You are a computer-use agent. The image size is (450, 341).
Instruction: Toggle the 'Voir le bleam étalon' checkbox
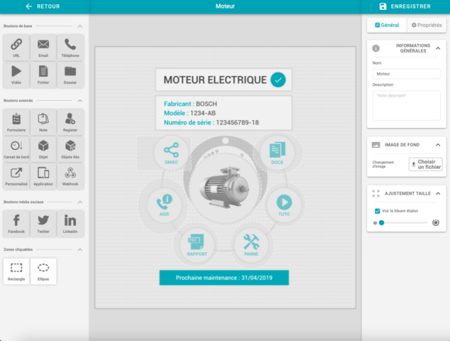pyautogui.click(x=377, y=211)
